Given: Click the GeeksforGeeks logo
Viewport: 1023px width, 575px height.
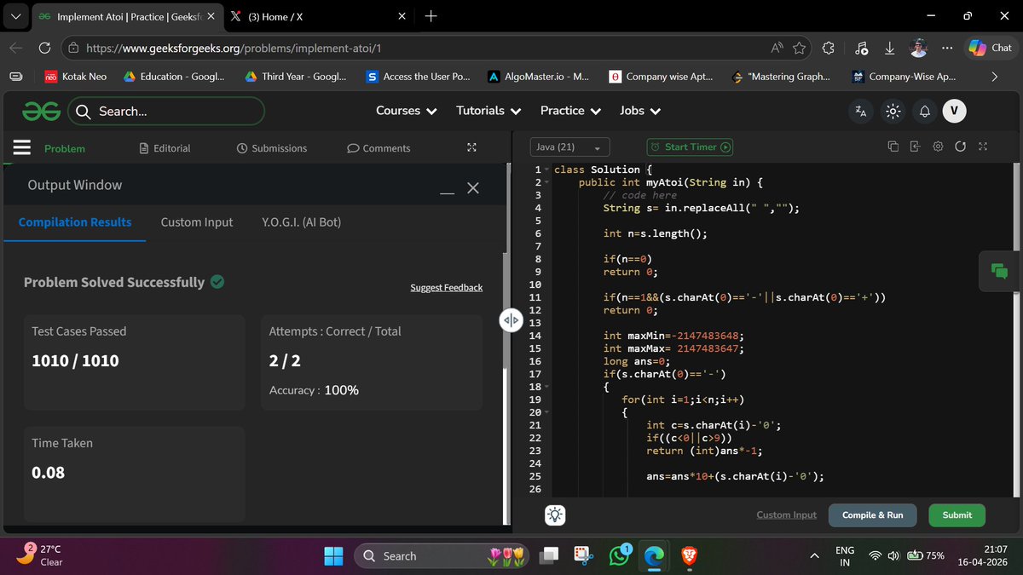Looking at the screenshot, I should (x=42, y=111).
